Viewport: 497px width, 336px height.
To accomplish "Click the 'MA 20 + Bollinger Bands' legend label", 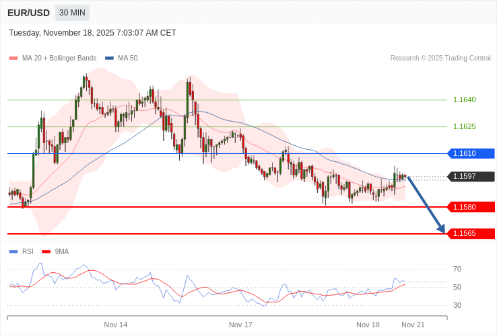I will 59,58.
